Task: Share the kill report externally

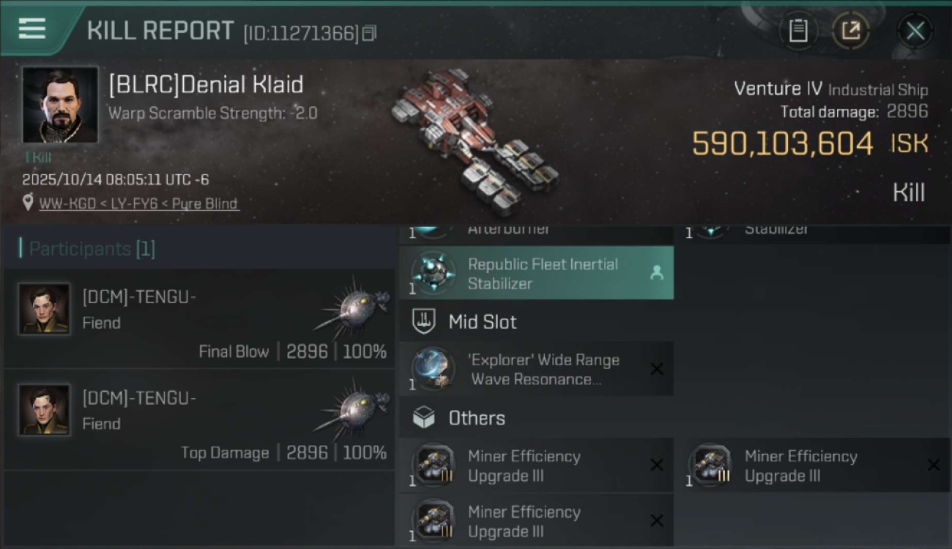Action: [850, 31]
